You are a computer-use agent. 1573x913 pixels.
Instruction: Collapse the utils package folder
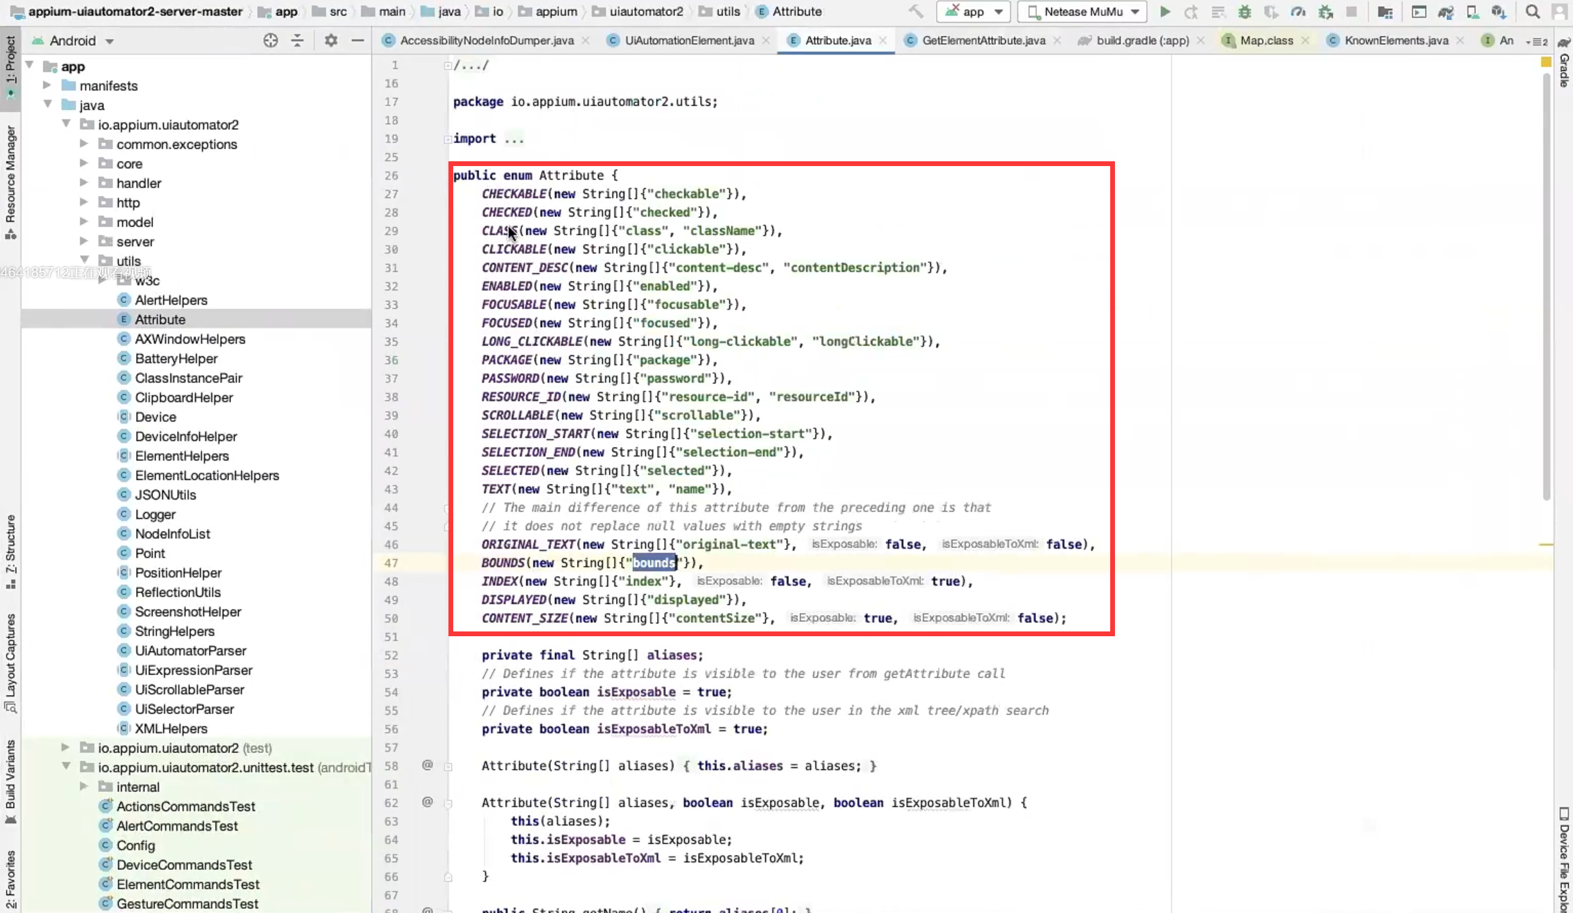pos(85,260)
